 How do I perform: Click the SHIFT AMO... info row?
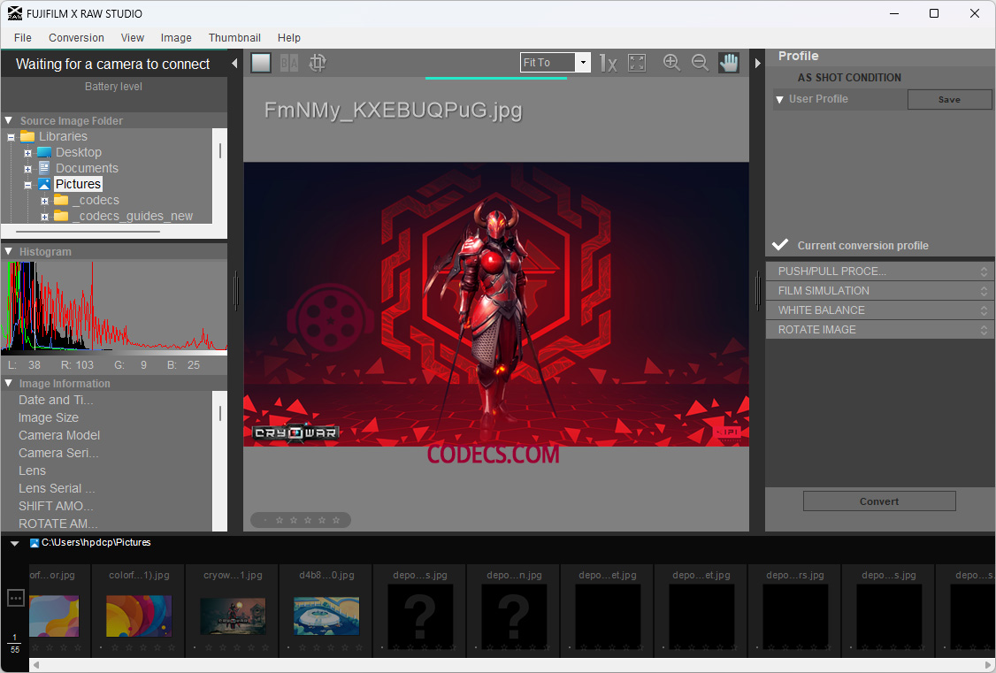56,506
